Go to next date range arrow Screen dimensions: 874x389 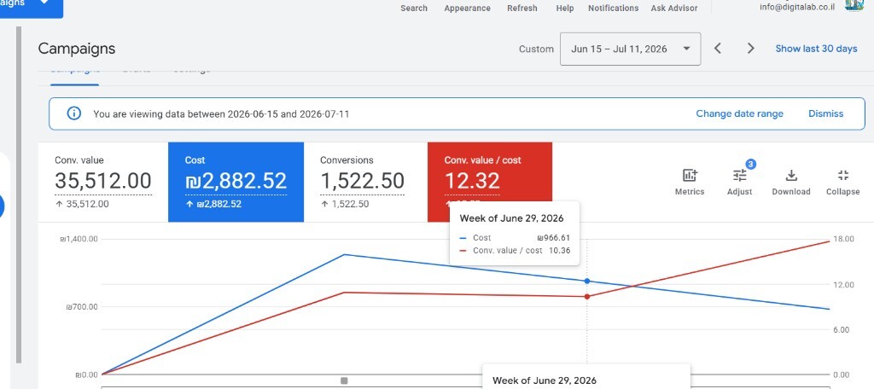point(751,49)
